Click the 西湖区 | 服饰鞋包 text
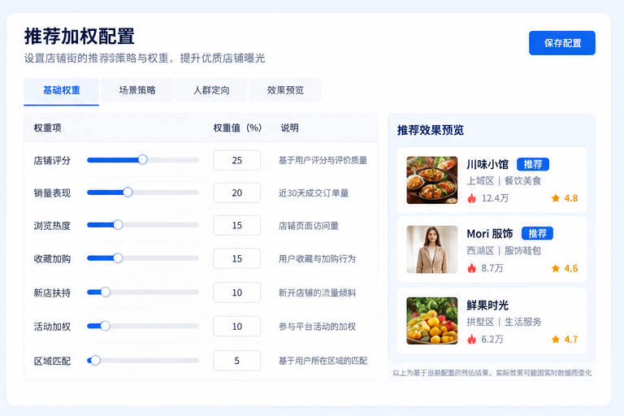624x416 pixels. [x=504, y=250]
